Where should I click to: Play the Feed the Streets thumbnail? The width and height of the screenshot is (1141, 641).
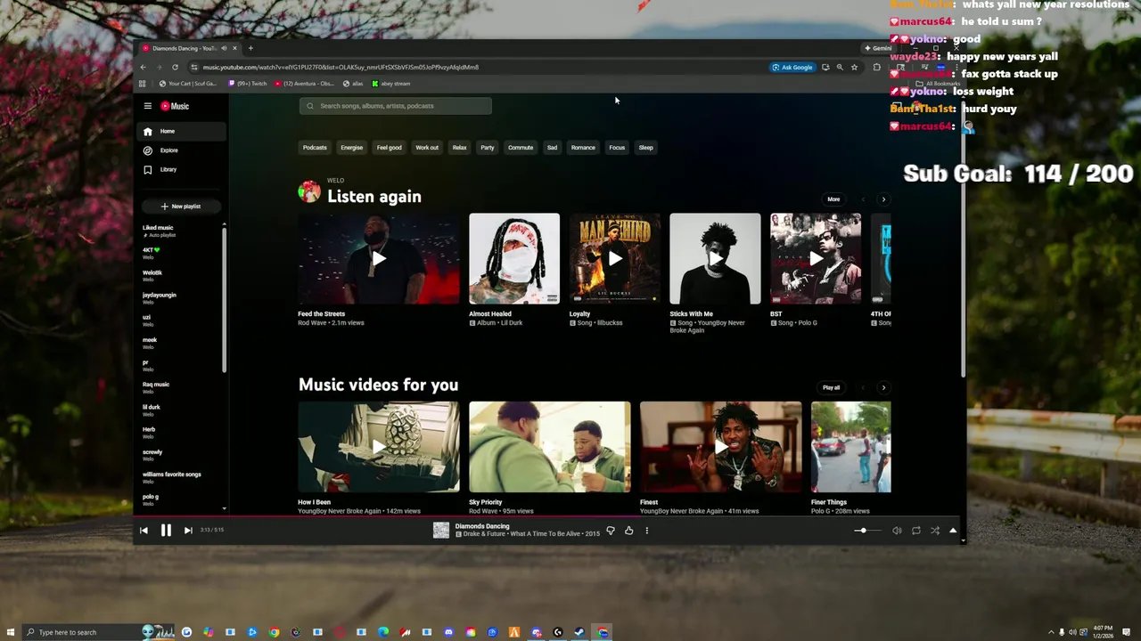pyautogui.click(x=379, y=258)
